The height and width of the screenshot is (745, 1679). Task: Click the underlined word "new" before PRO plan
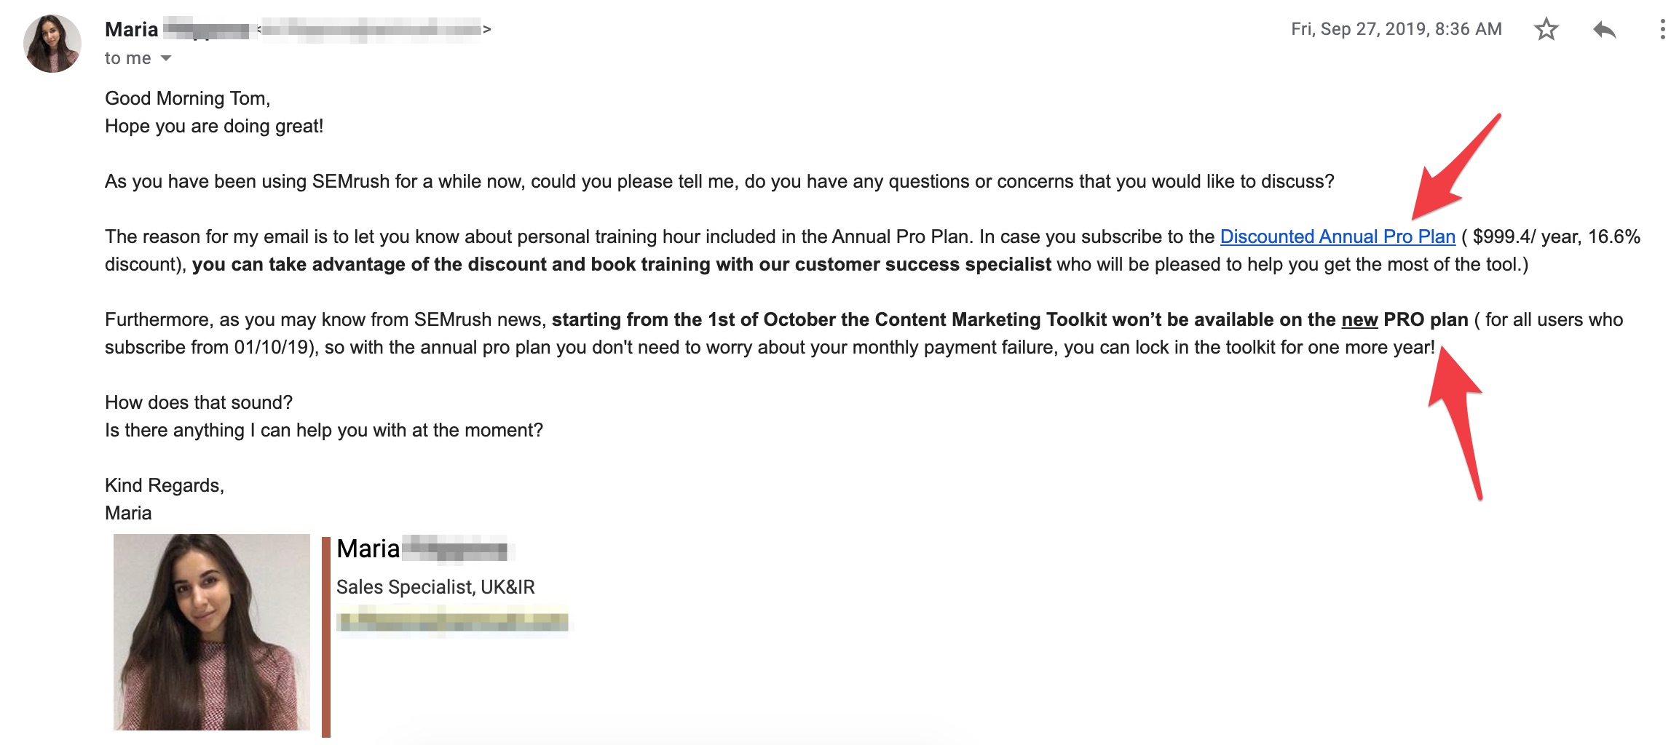point(1359,319)
